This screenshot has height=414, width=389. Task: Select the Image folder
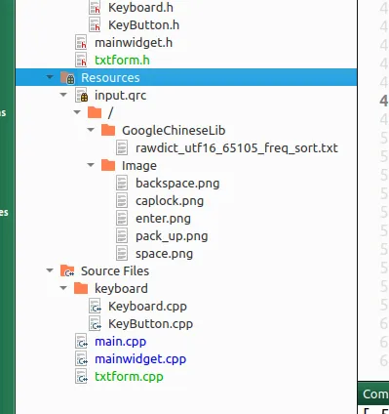(x=139, y=166)
